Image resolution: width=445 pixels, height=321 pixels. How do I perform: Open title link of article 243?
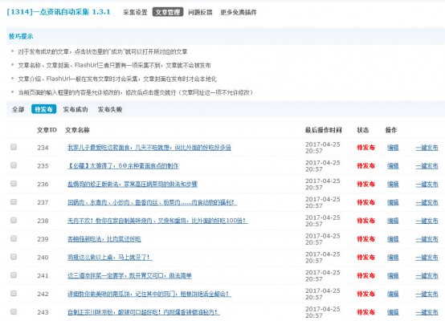[x=144, y=312]
